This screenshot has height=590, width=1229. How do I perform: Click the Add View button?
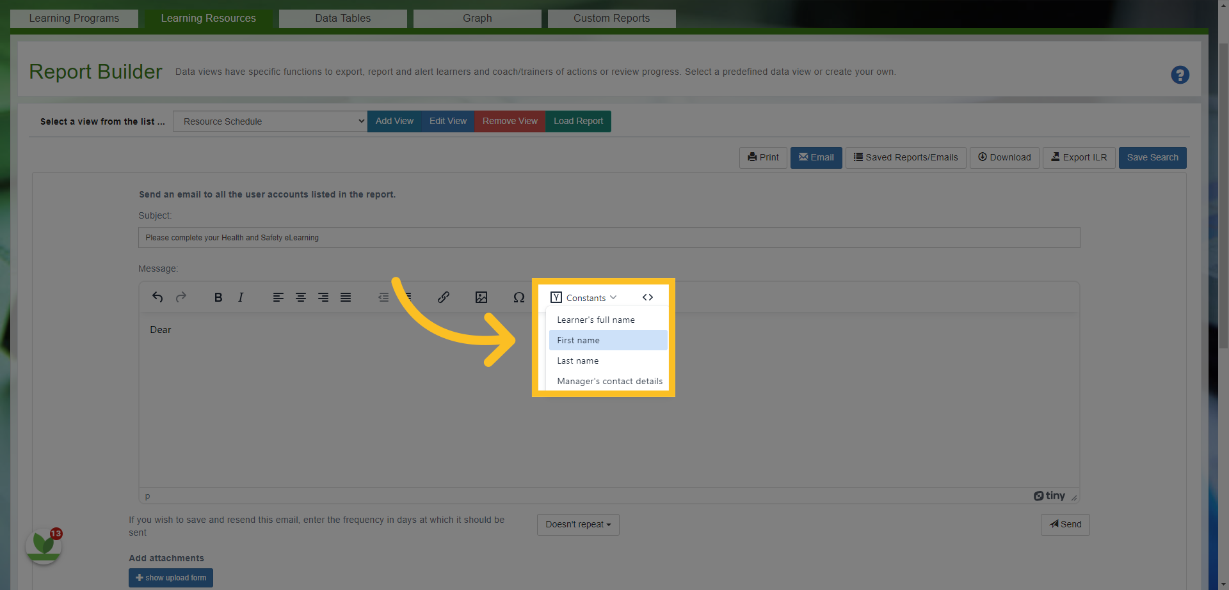tap(394, 121)
